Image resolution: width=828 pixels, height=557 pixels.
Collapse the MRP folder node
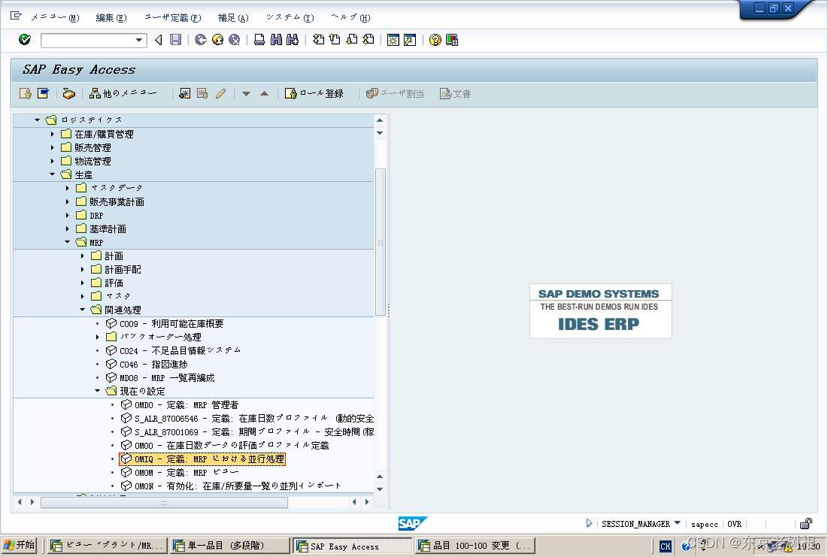tap(67, 242)
